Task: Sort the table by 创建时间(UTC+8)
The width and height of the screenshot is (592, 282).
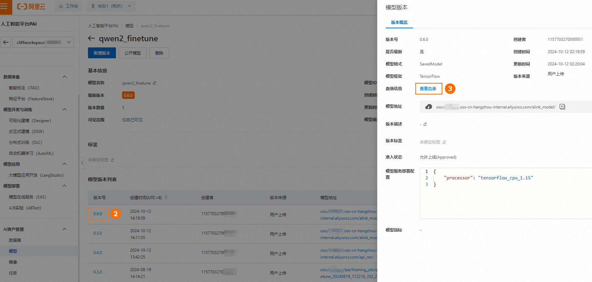Action: pos(166,198)
